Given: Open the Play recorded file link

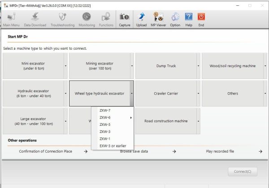Looking at the screenshot, I should pyautogui.click(x=220, y=151).
